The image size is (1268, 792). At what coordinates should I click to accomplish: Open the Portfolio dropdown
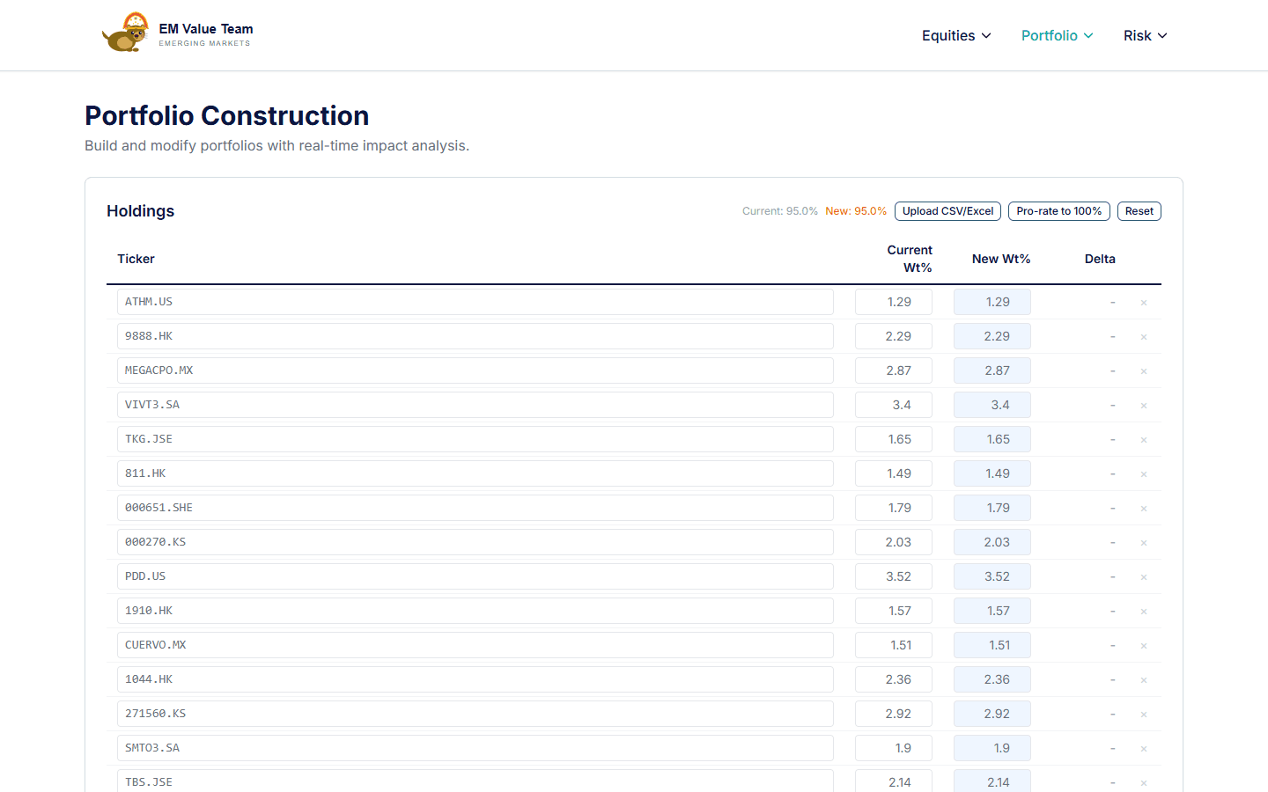tap(1057, 35)
